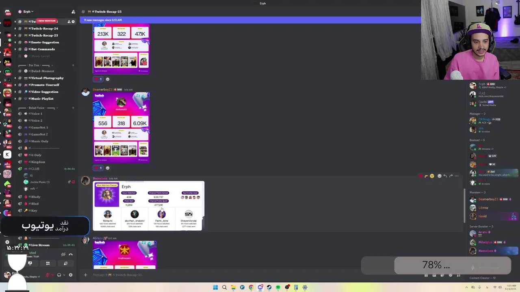Add reaction under BeamerboyZ3's recap
Screen dimensions: 520x292
coord(108,168)
